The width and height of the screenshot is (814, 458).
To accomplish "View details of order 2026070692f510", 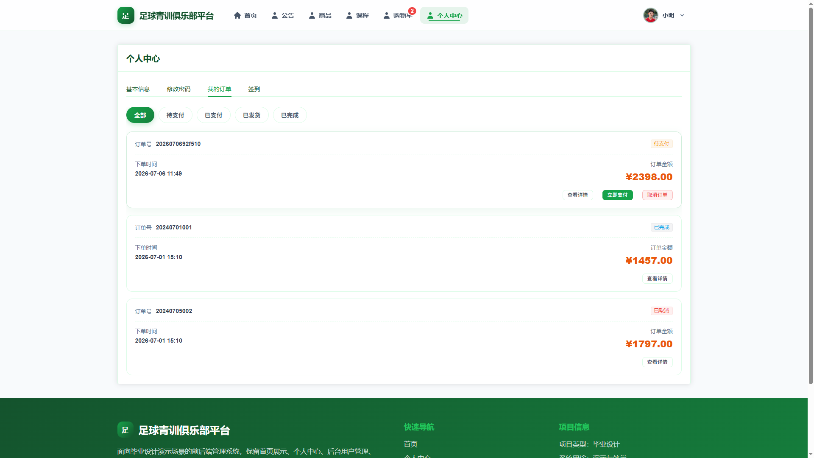I will point(578,195).
